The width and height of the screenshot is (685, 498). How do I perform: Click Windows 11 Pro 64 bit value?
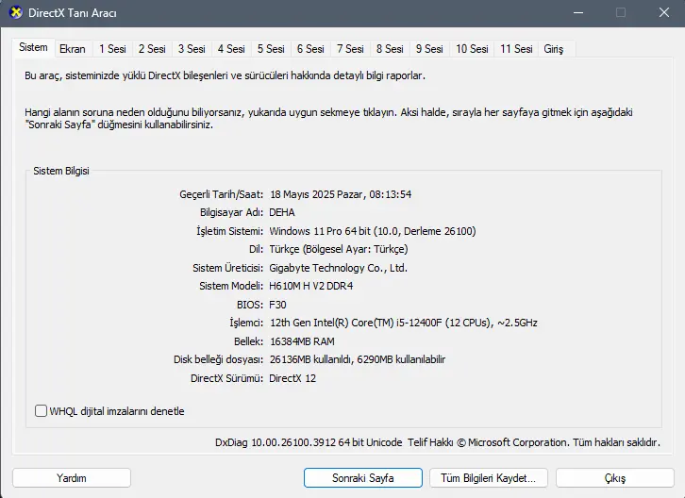click(320, 231)
